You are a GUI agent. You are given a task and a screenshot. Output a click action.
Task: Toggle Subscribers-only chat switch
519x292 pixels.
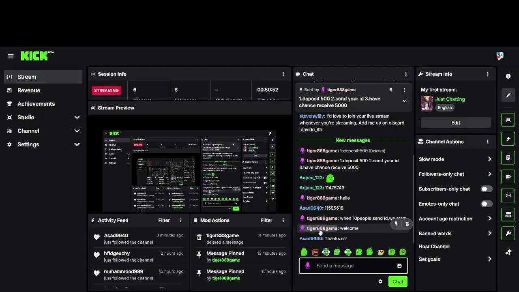point(487,189)
